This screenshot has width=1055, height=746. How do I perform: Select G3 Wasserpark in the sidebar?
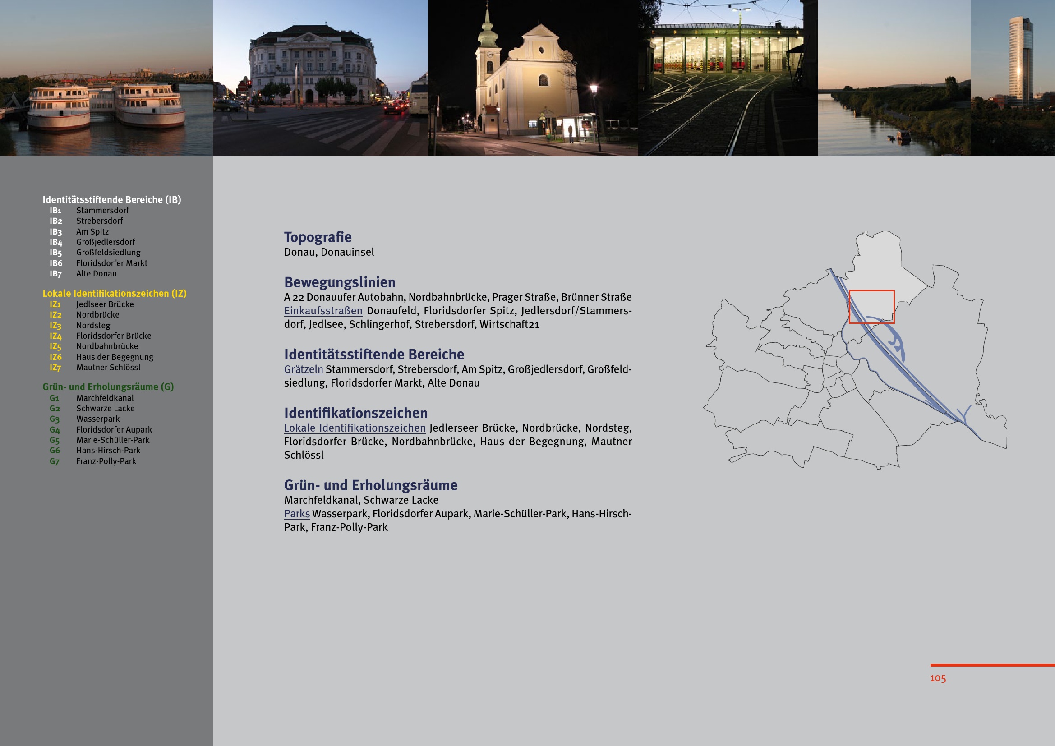[x=97, y=419]
